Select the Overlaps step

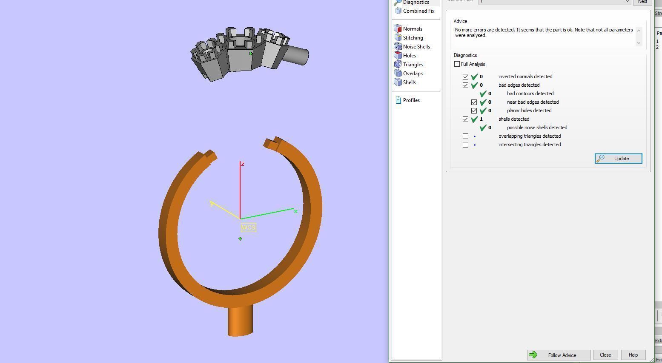(x=408, y=74)
